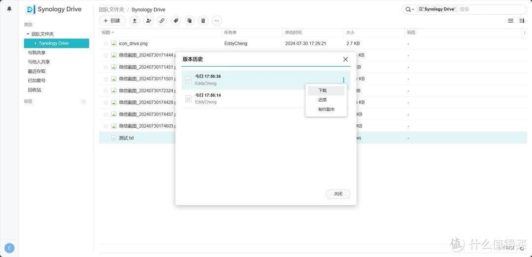Click the sort order icon
The width and height of the screenshot is (532, 257).
[522, 21]
